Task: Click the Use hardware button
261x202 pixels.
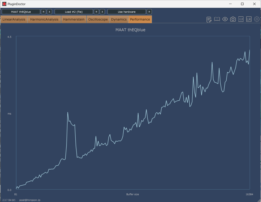Action: [x=127, y=12]
